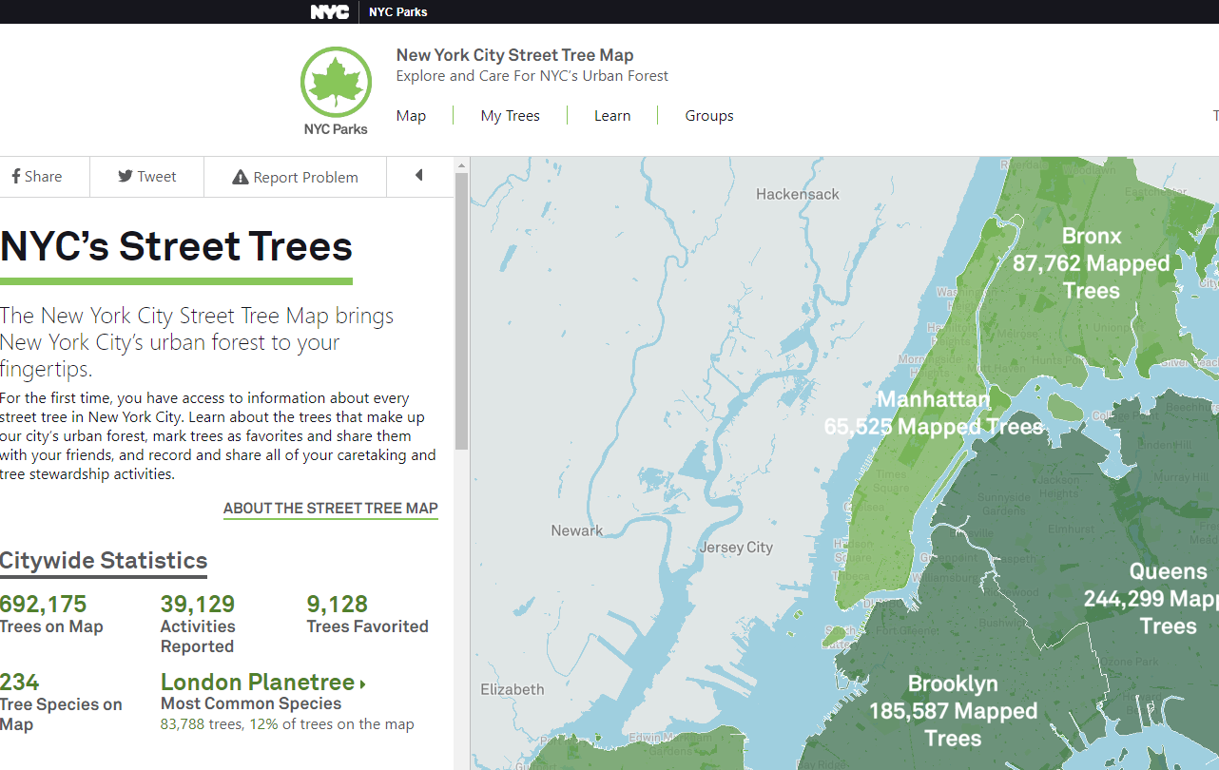Click the NYC's Street Trees heading
Screen dimensions: 1219x770
(176, 246)
